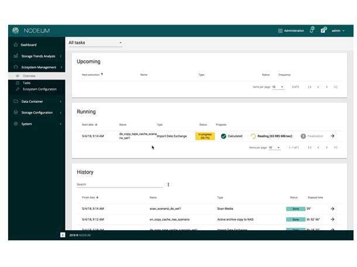Click the Nodeum logo icon

(16, 30)
